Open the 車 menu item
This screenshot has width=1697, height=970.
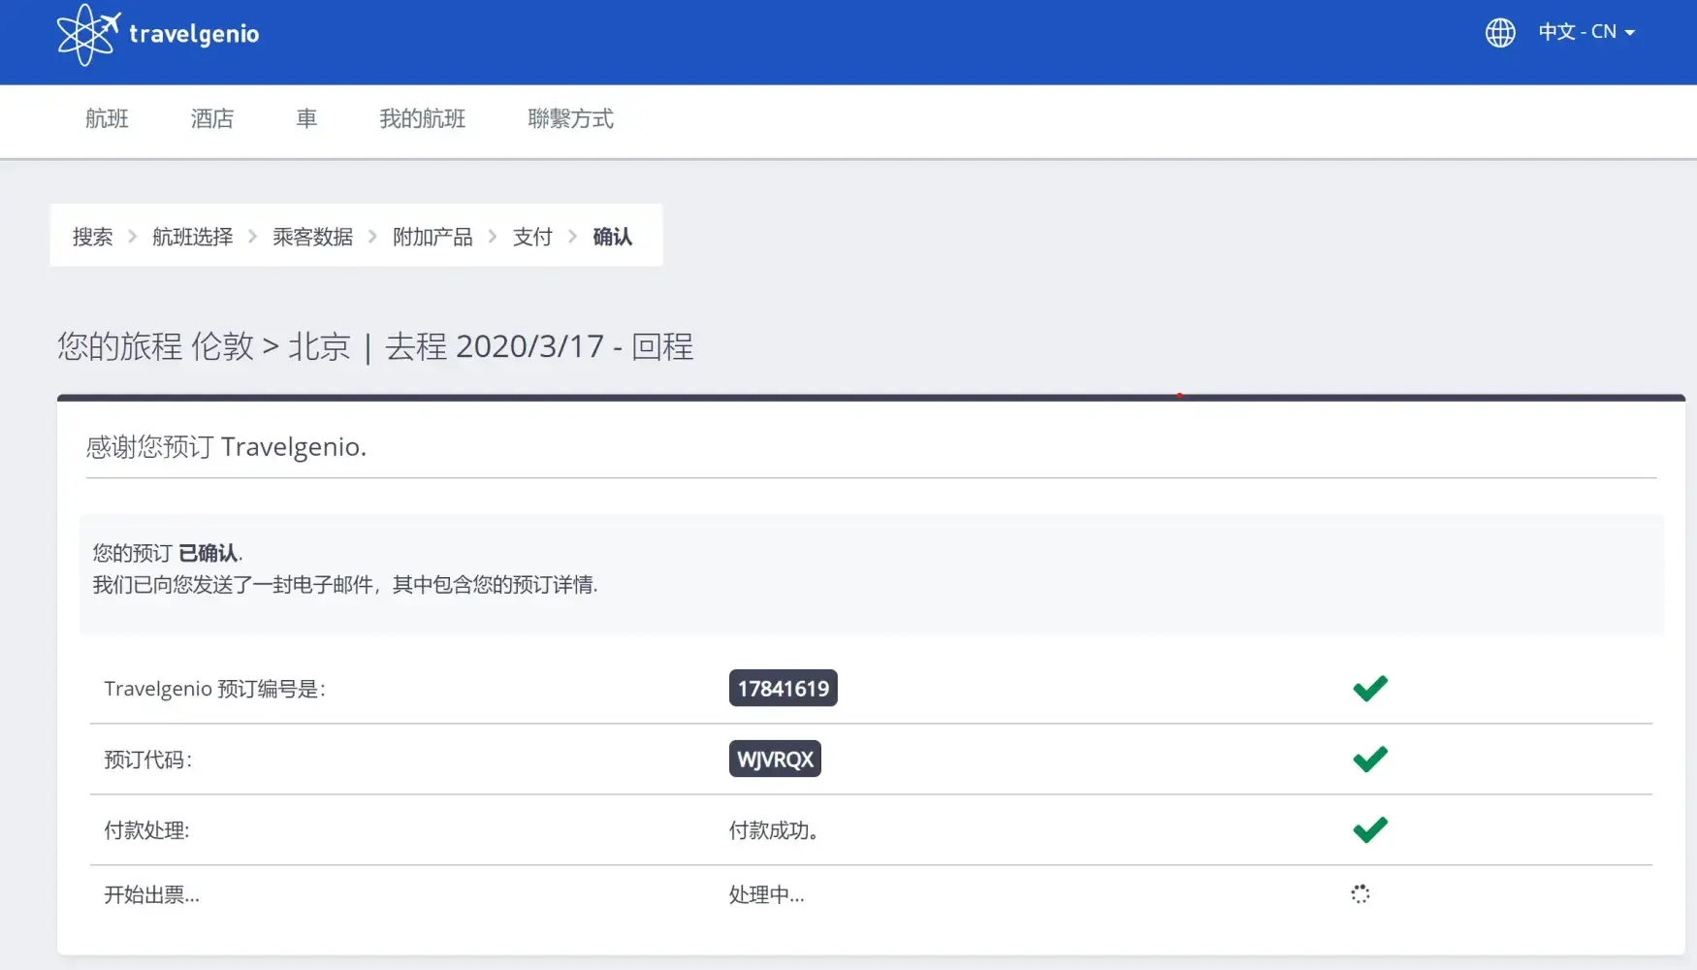pyautogui.click(x=306, y=118)
